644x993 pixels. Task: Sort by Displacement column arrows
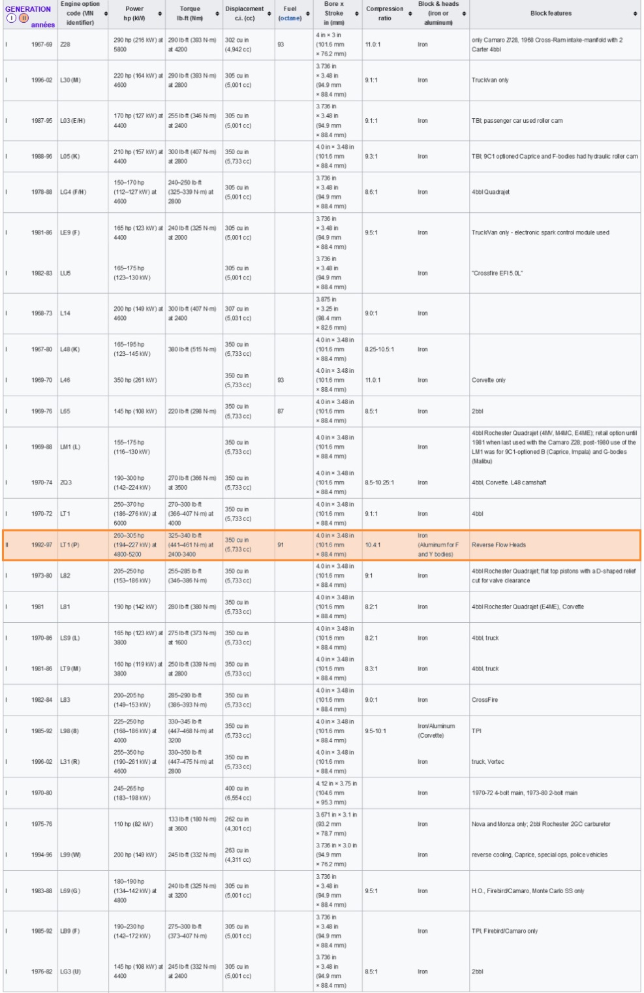click(269, 14)
